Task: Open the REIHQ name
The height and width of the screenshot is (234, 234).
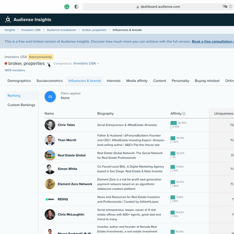Action: [x=63, y=199]
